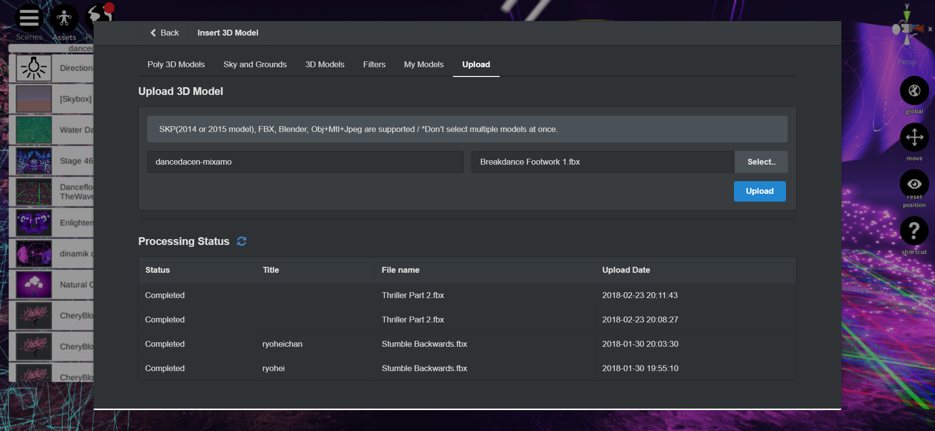This screenshot has height=431, width=935.
Task: Switch to the Poly 3D Models tab
Action: (x=176, y=64)
